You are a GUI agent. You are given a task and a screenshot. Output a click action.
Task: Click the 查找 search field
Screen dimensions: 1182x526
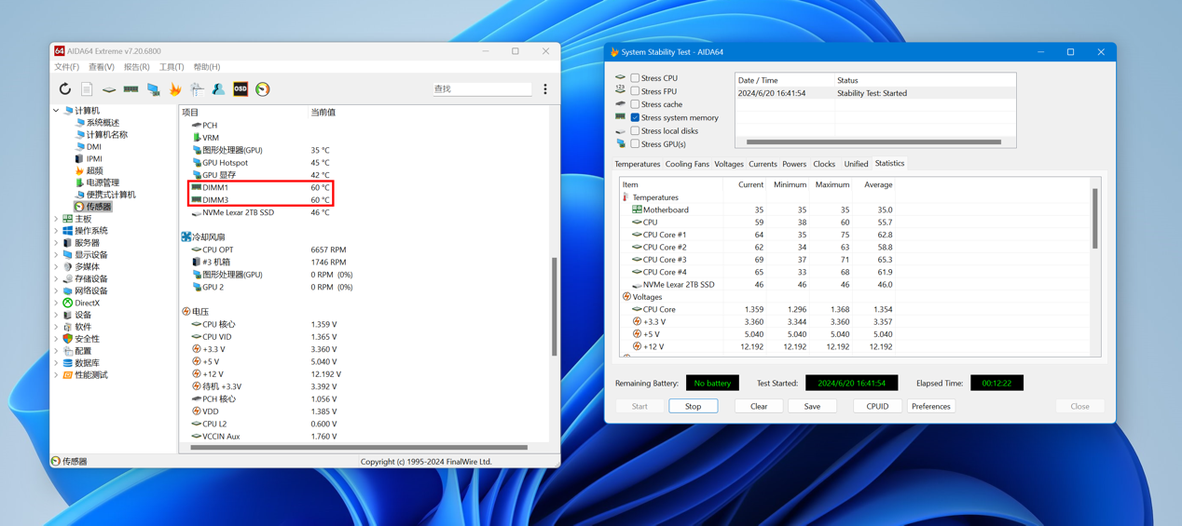[x=481, y=89]
